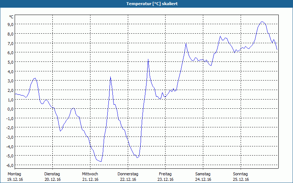Select the Samstag 24.12.16 date label
This screenshot has width=293, height=183.
[x=203, y=177]
